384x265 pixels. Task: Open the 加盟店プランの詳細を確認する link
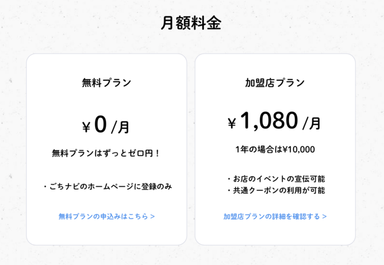coord(272,216)
